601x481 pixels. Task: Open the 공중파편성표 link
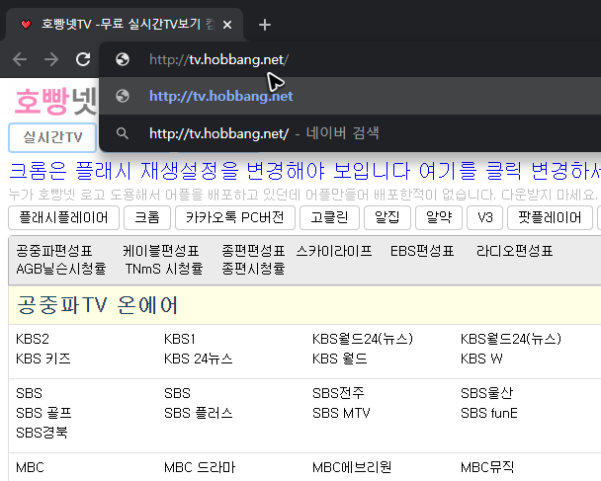[54, 251]
